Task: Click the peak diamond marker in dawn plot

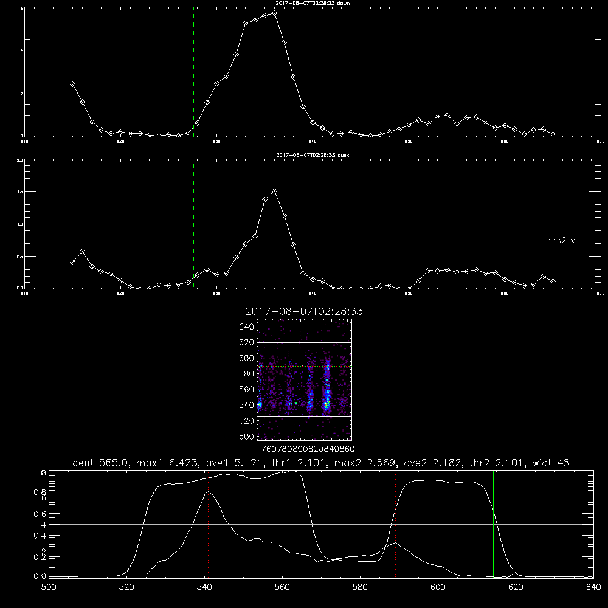Action: pos(275,13)
